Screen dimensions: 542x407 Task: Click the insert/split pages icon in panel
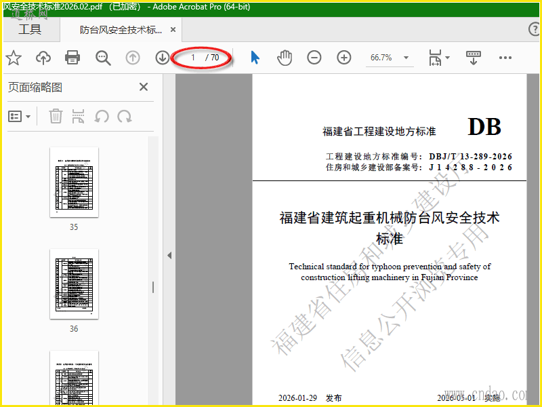click(78, 116)
